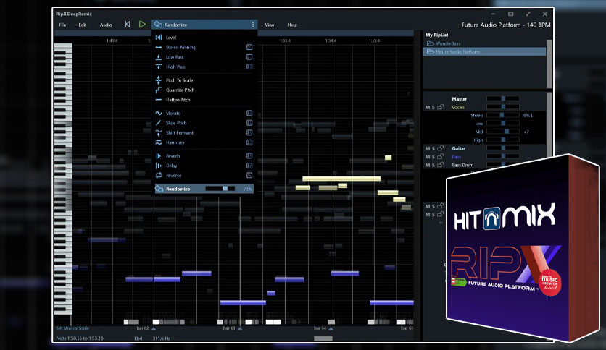
Task: Open Stereo Panning options box
Action: 249,47
